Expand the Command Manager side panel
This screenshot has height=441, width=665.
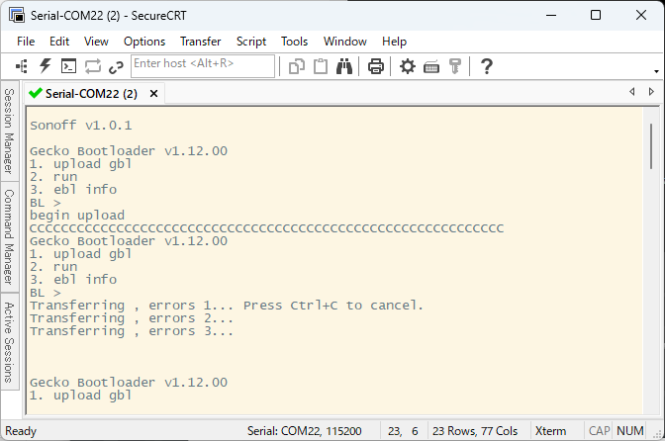coord(9,236)
